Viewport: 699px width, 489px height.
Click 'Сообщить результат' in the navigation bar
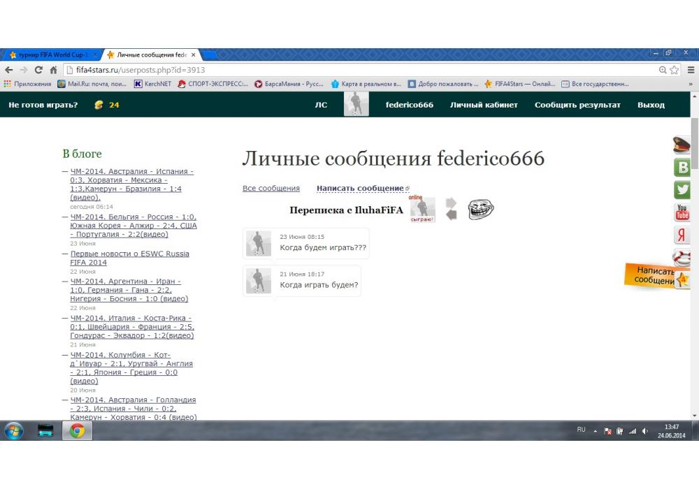577,105
